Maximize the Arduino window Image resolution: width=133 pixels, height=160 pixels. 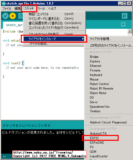pos(124,3)
